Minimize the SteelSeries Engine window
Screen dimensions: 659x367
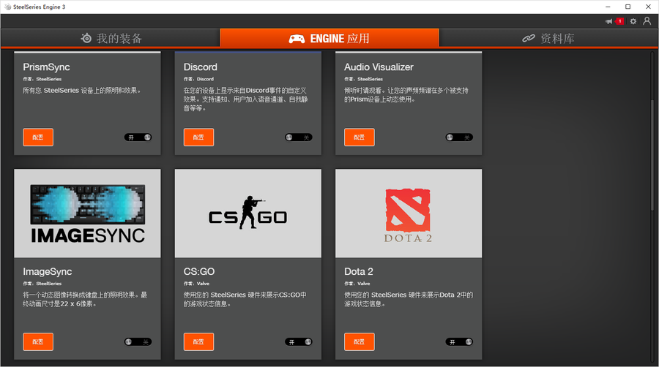point(608,7)
